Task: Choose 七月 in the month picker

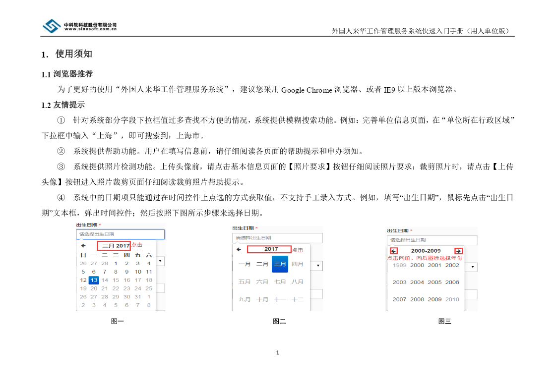Action: pyautogui.click(x=280, y=282)
